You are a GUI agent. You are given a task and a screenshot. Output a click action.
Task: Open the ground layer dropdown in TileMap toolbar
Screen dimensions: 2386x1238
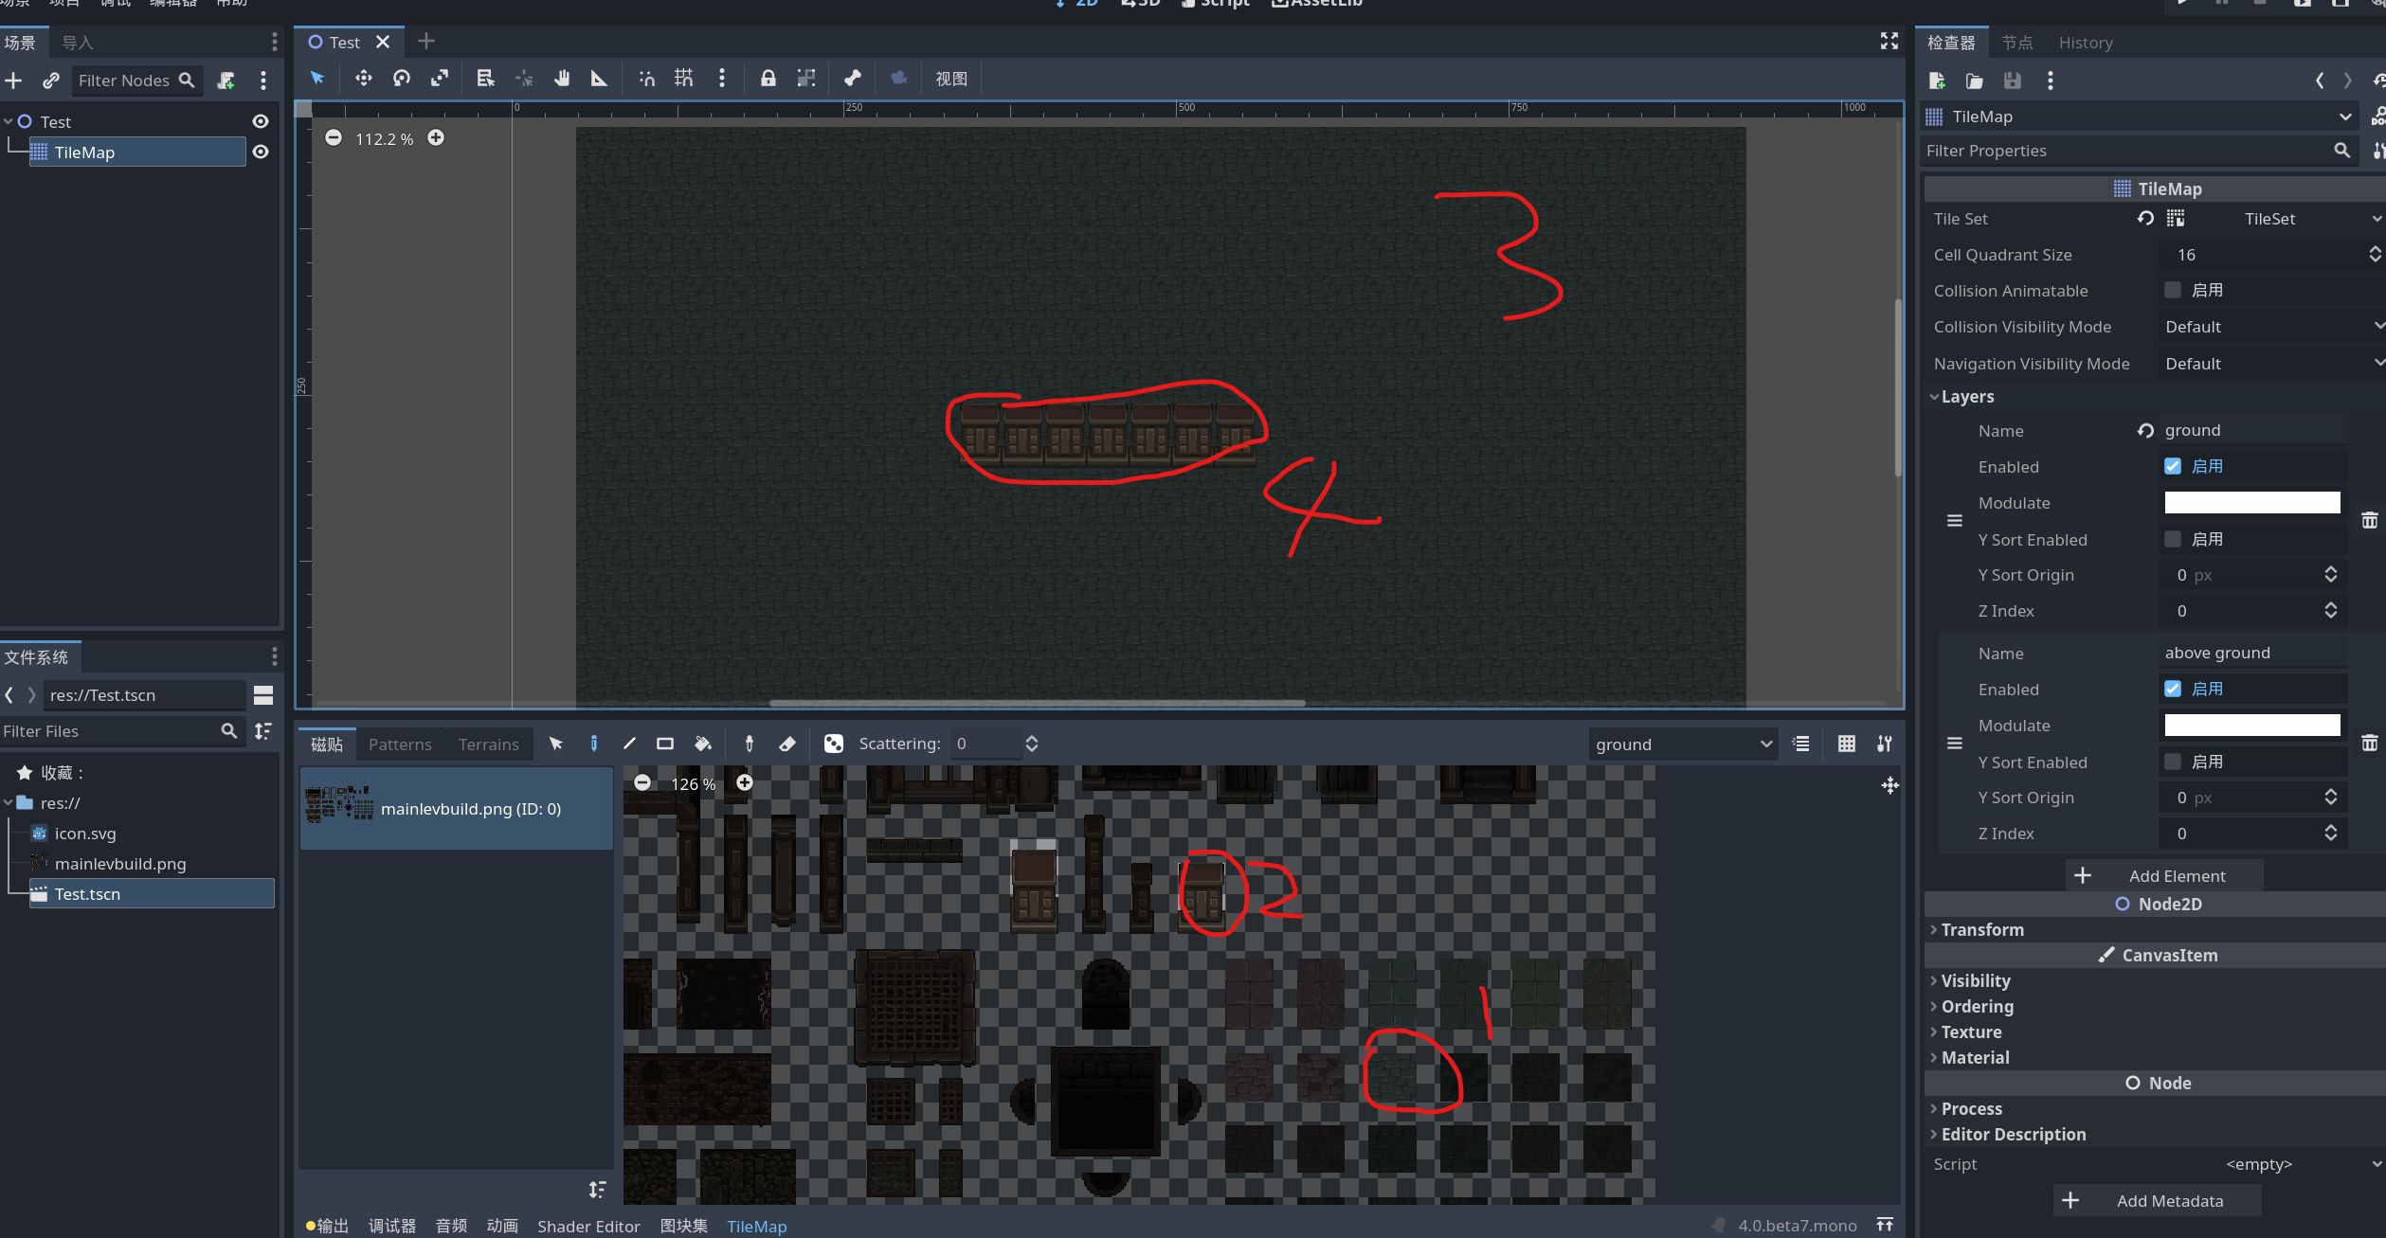(1682, 744)
